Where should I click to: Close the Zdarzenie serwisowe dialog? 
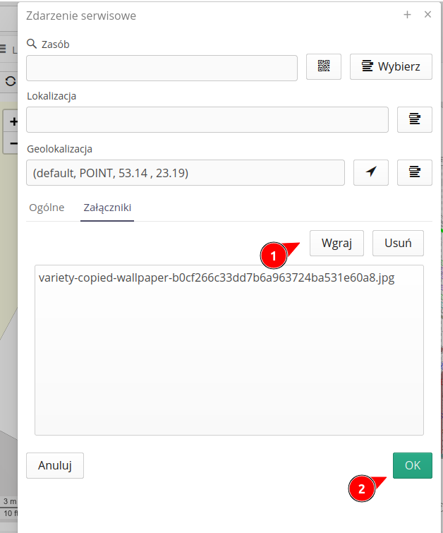427,15
